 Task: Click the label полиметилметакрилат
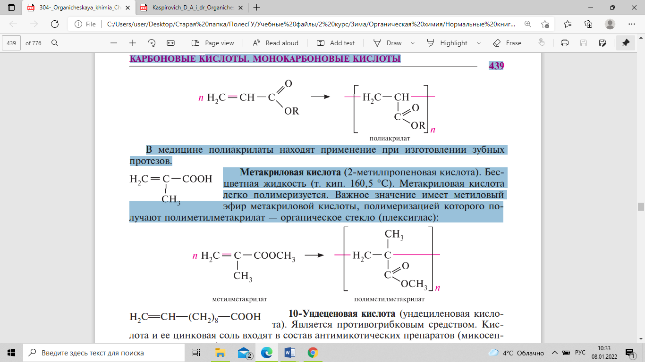(x=389, y=299)
